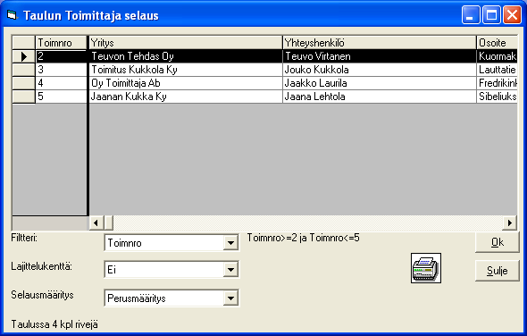Image resolution: width=527 pixels, height=336 pixels.
Task: Open the Filtteri Toimnro dropdown
Action: pos(231,243)
